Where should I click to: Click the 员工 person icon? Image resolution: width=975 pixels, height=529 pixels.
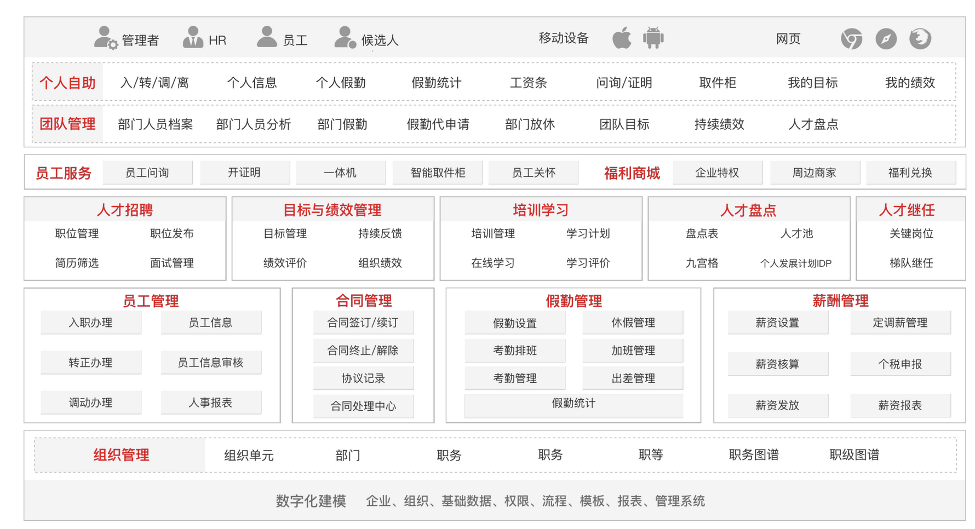[x=267, y=37]
